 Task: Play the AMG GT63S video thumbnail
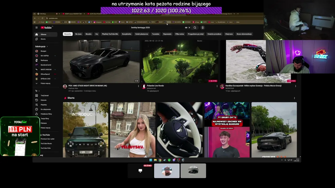coord(101,62)
